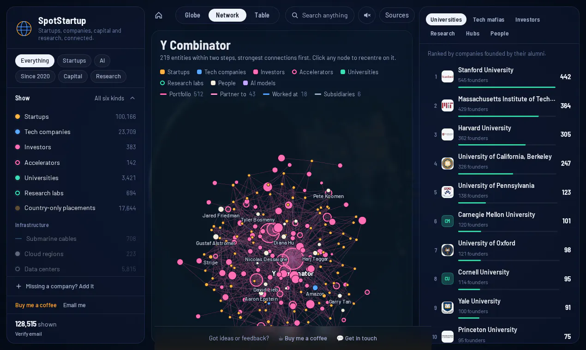
Task: Click Yale University crest icon
Action: click(448, 308)
